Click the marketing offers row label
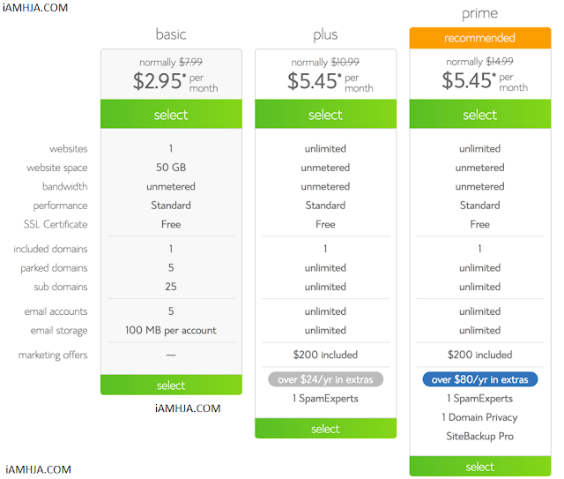 tap(53, 356)
